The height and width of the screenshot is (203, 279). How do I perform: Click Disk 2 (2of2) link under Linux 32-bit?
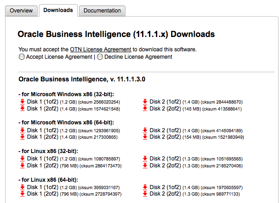165,166
